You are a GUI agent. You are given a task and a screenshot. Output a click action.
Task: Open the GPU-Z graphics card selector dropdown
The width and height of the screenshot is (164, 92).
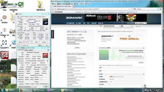[x=27, y=87]
